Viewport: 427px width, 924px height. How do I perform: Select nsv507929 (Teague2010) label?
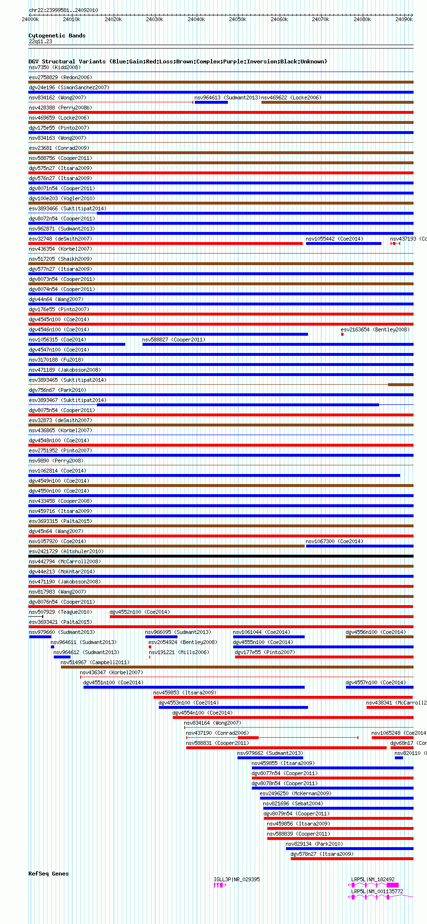tap(60, 612)
